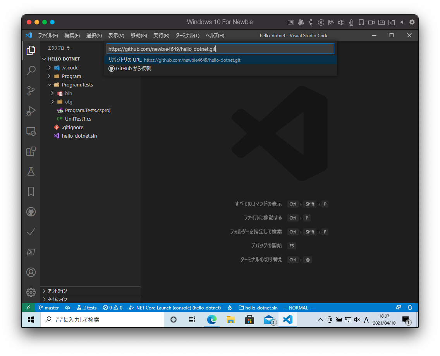440x356 pixels.
Task: Click the feedback icon in status bar
Action: pyautogui.click(x=398, y=308)
